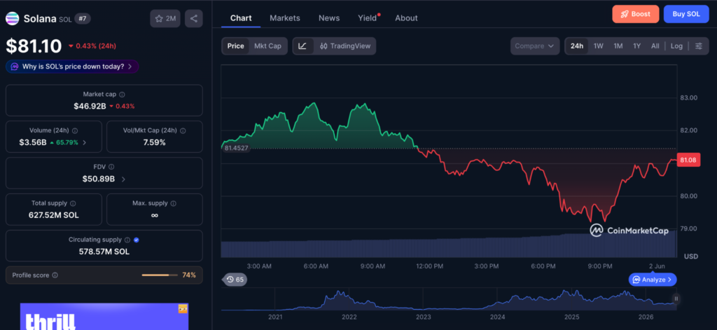Click the Circulating supply info icon
The image size is (717, 330).
tap(127, 240)
